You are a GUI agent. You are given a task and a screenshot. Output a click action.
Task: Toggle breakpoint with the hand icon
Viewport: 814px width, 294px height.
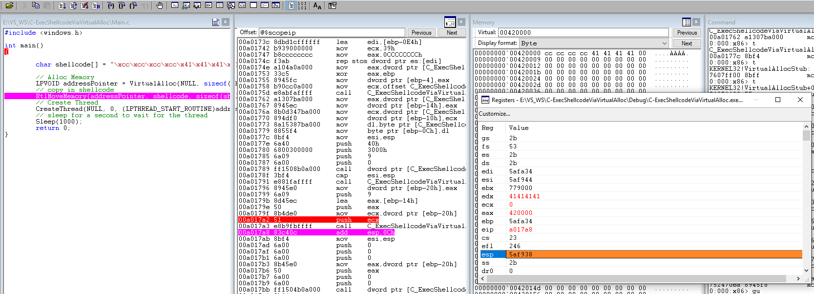tap(160, 5)
